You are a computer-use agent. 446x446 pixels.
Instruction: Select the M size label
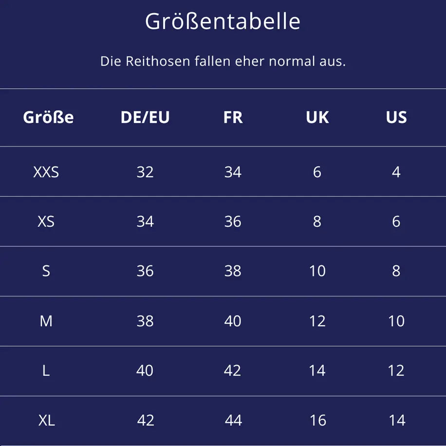pos(46,321)
